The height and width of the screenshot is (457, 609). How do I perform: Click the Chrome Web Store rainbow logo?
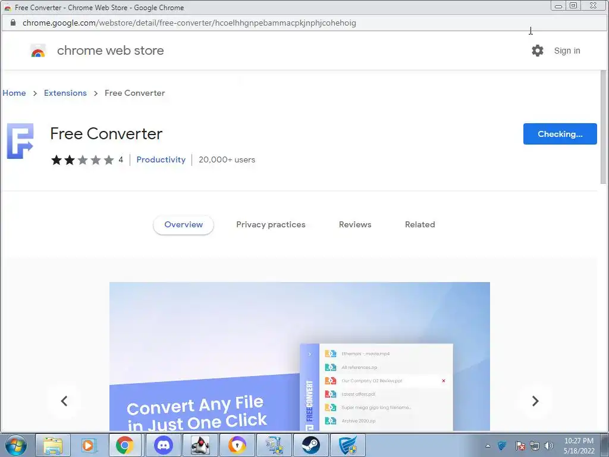coord(38,51)
